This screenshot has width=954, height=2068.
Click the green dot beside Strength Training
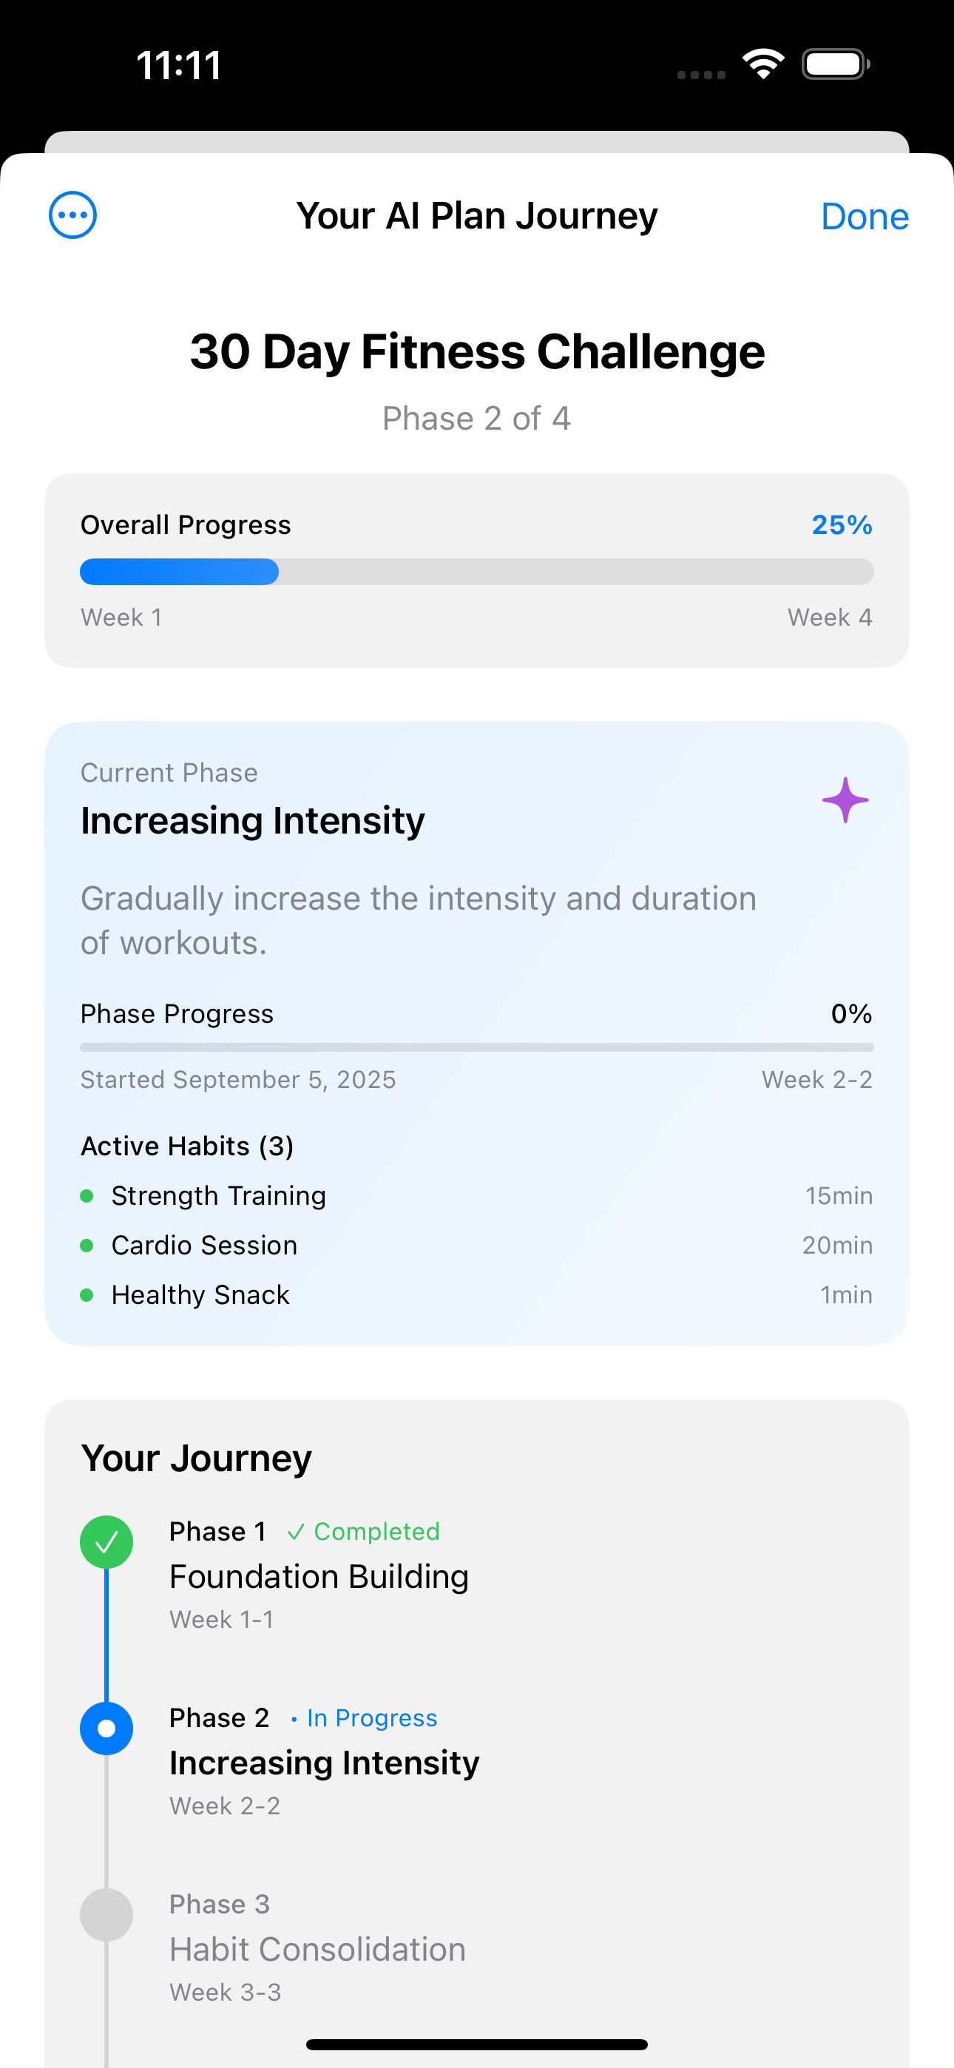pyautogui.click(x=87, y=1196)
